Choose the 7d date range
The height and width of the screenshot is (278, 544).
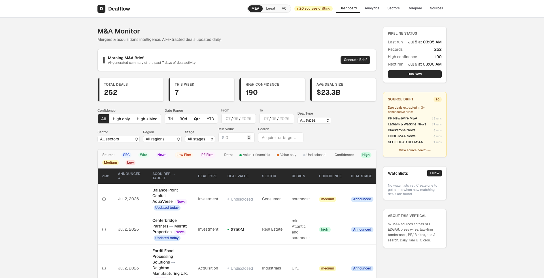pyautogui.click(x=170, y=119)
